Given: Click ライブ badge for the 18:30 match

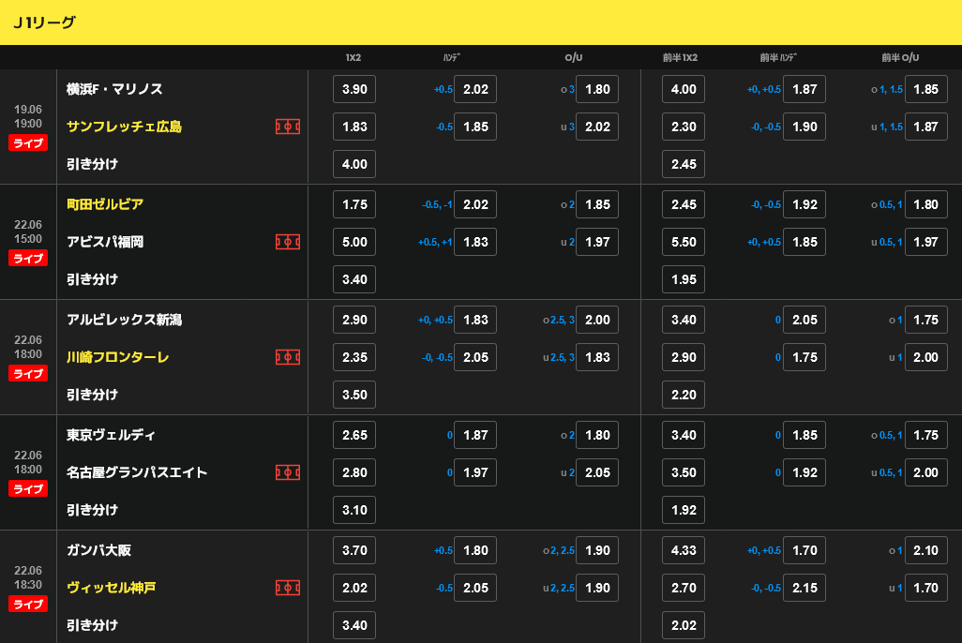Looking at the screenshot, I should click(x=28, y=605).
